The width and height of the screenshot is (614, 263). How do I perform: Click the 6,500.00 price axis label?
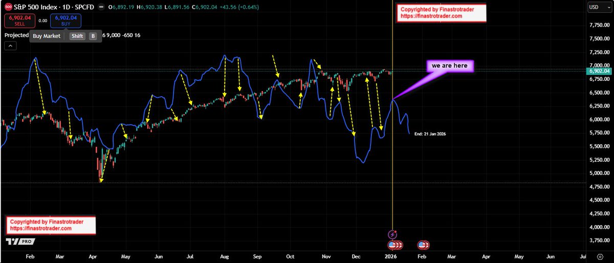(599, 93)
